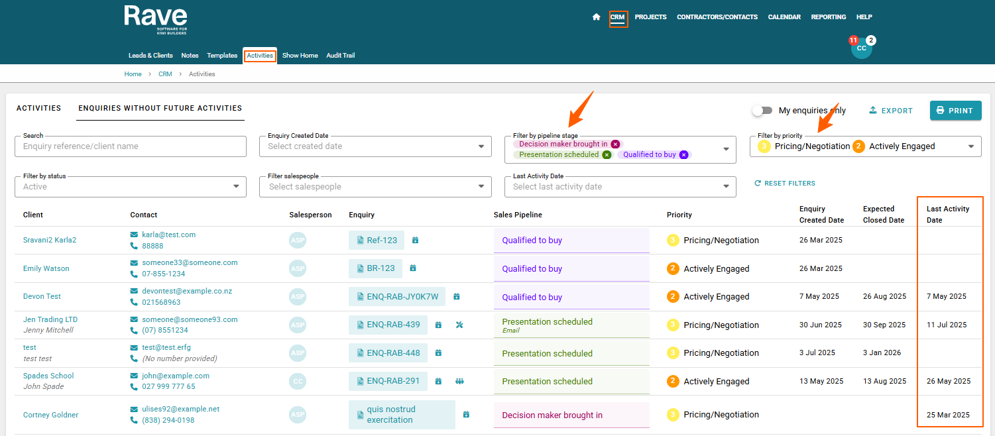Open Sales Pipeline stage for Sravani2 Karla2
The height and width of the screenshot is (436, 995).
point(571,241)
